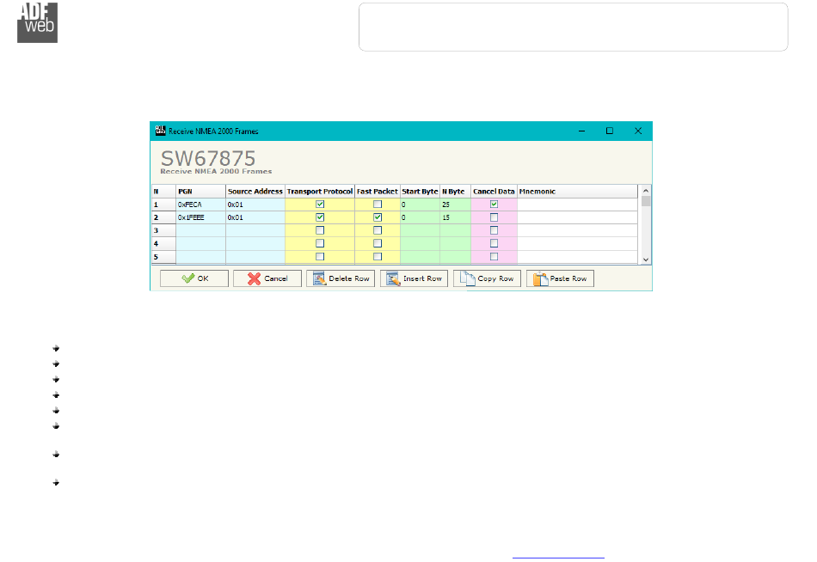The image size is (817, 562).
Task: Click Source Address 0x01 in row 2
Action: (x=255, y=217)
